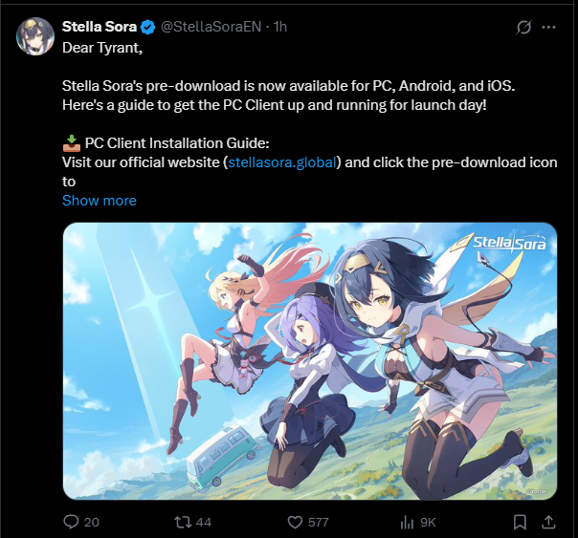This screenshot has width=578, height=538.
Task: Click the Stella Sora display name
Action: pos(100,27)
